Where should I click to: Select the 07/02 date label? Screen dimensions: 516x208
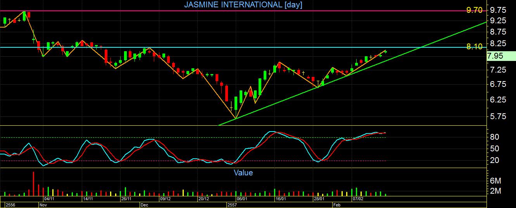[x=358, y=199]
